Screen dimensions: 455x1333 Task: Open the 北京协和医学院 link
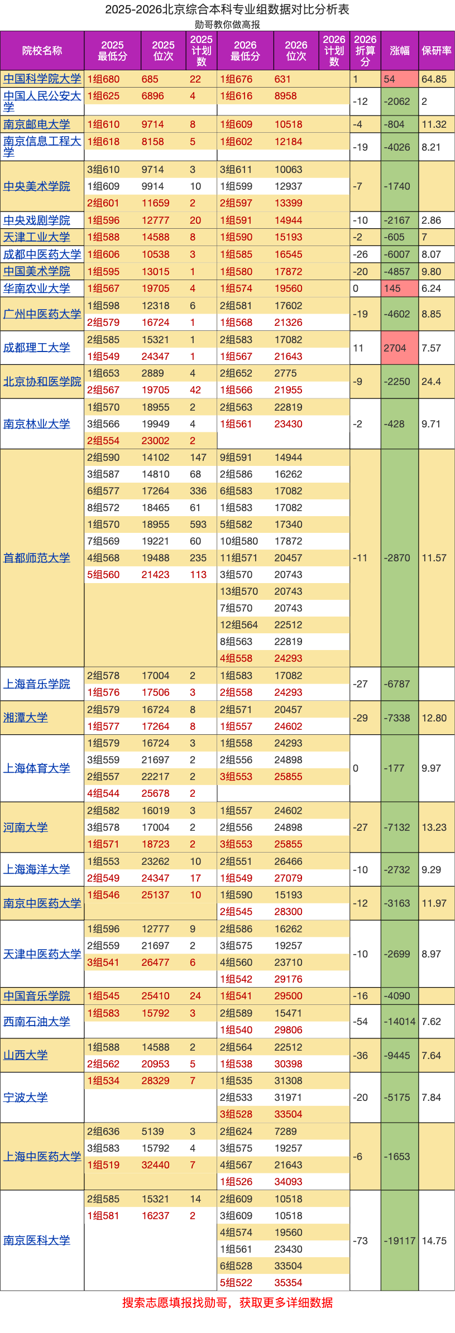(42, 381)
